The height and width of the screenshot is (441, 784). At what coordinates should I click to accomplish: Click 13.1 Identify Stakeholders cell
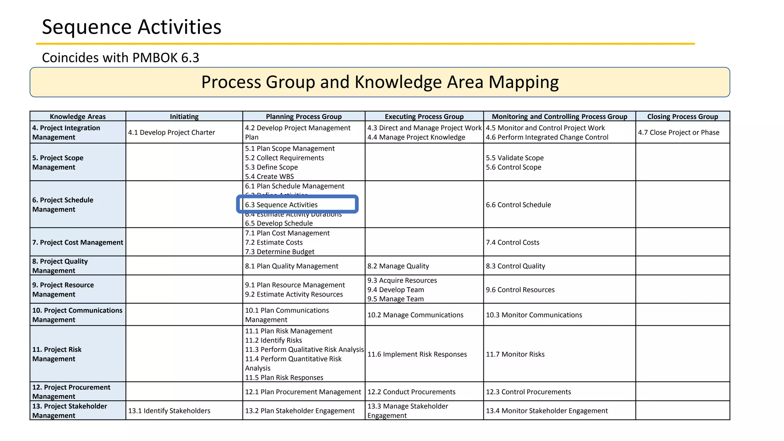click(x=169, y=411)
